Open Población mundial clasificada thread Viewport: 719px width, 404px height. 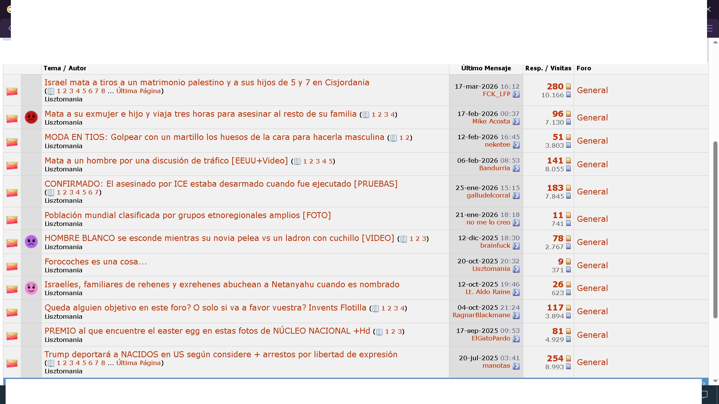click(x=188, y=215)
